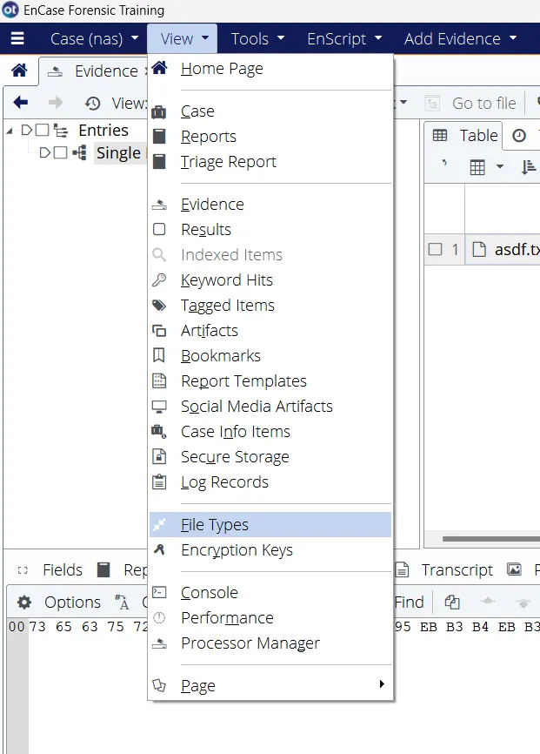Click the Find button
This screenshot has height=754, width=540.
410,602
